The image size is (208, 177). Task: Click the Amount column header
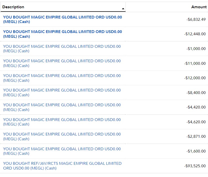click(x=199, y=7)
